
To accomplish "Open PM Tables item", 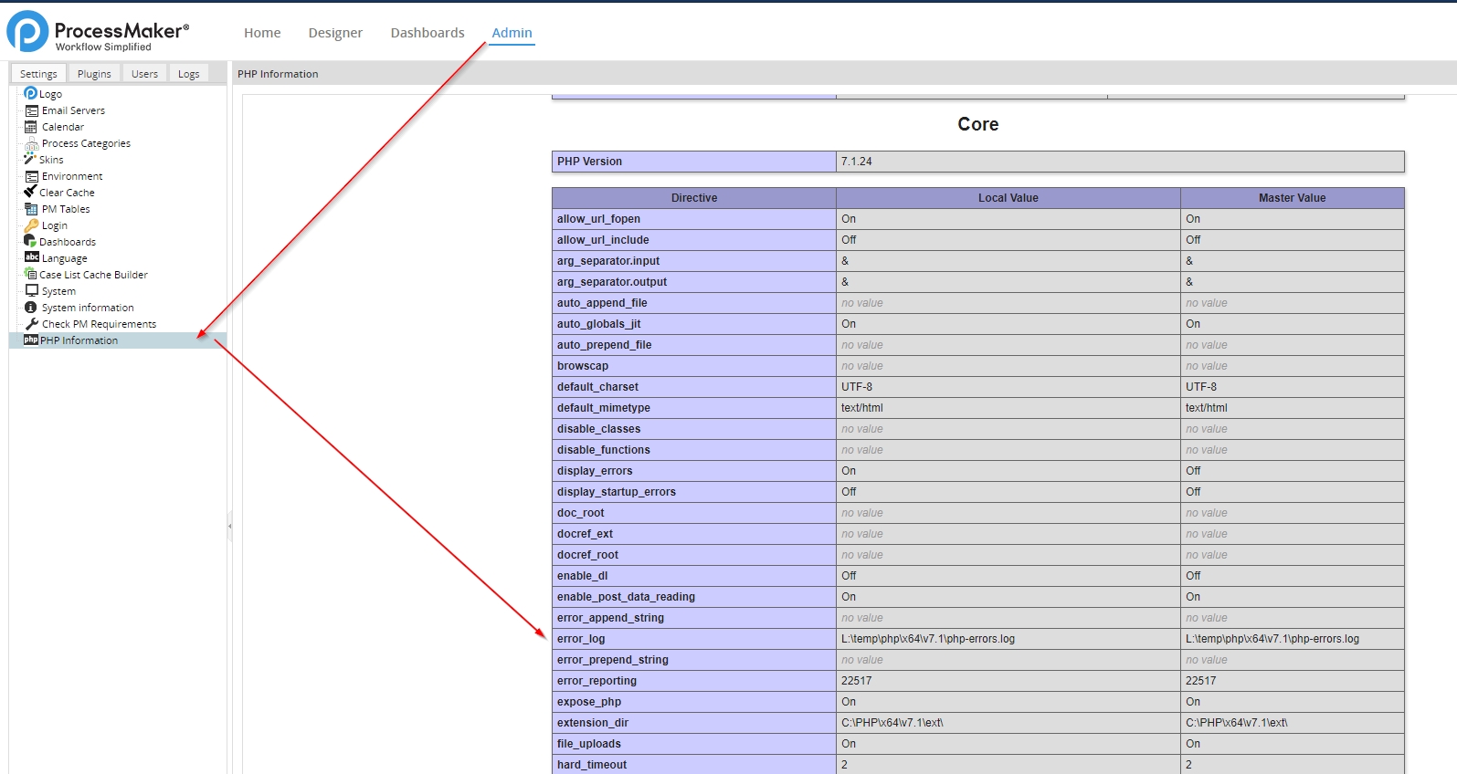I will coord(66,209).
